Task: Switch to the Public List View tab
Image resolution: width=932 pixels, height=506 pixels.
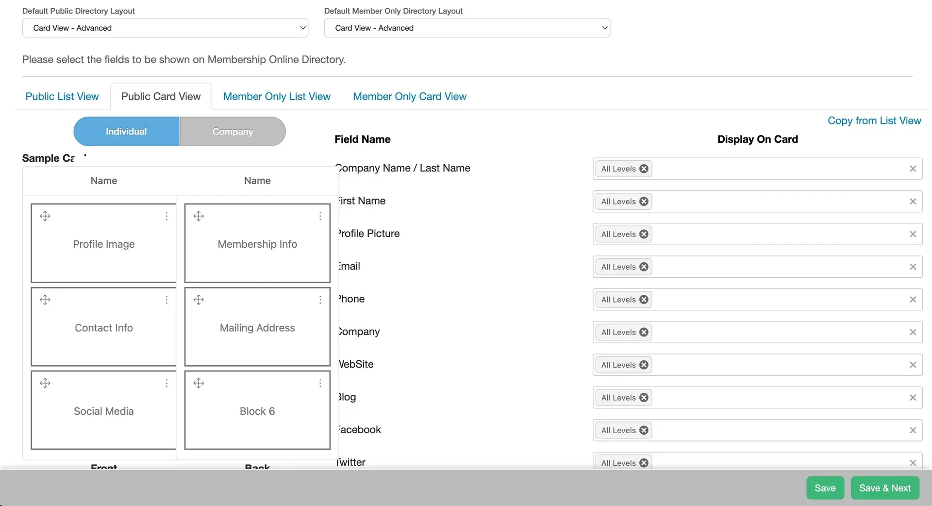Action: pyautogui.click(x=62, y=96)
